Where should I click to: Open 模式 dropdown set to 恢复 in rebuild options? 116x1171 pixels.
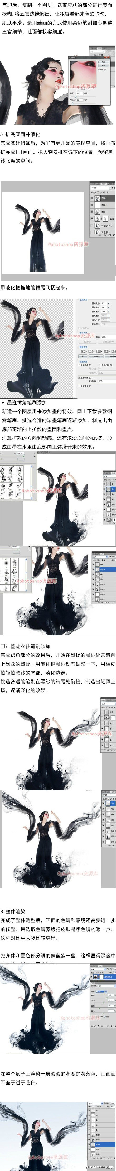click(x=108, y=337)
